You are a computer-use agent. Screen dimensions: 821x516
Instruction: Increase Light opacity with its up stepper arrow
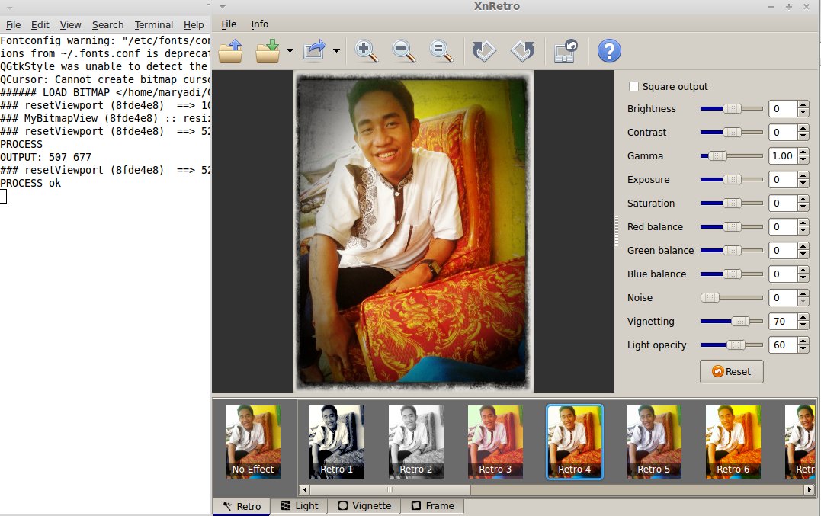coord(803,341)
